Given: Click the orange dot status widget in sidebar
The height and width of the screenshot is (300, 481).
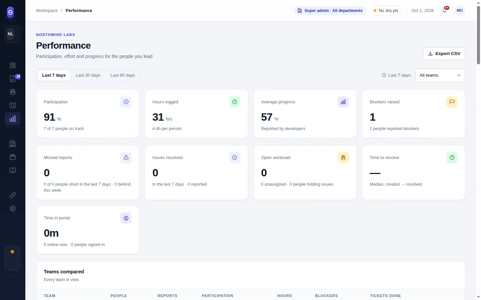Looking at the screenshot, I should pyautogui.click(x=12, y=258).
